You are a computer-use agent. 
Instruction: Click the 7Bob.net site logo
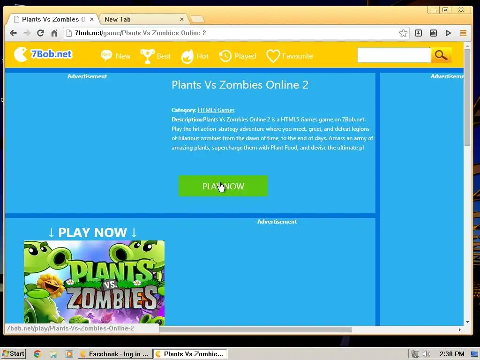pos(43,54)
